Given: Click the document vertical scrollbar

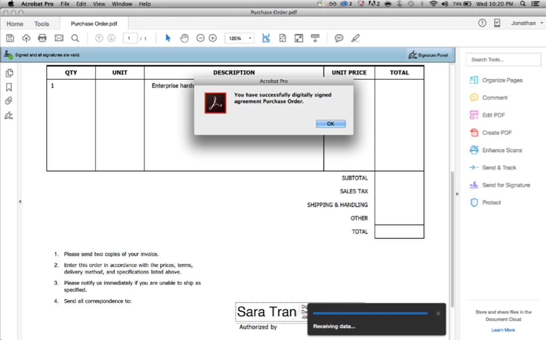Looking at the screenshot, I should click(452, 239).
